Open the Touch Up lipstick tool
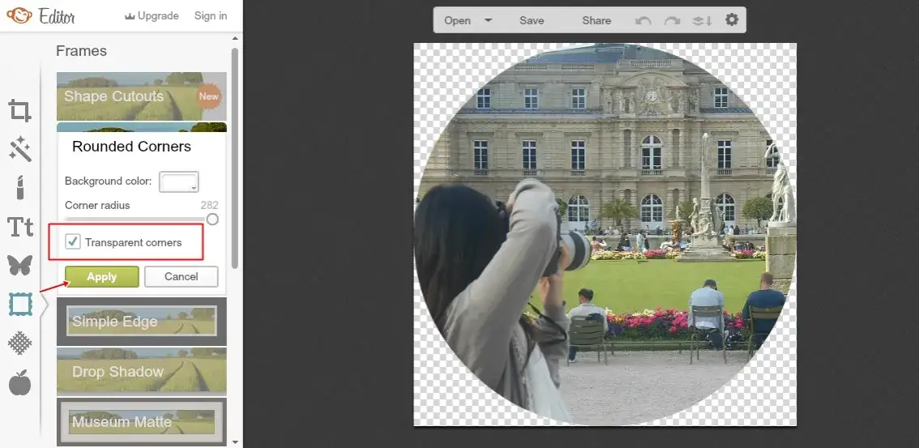This screenshot has height=448, width=919. click(x=20, y=188)
